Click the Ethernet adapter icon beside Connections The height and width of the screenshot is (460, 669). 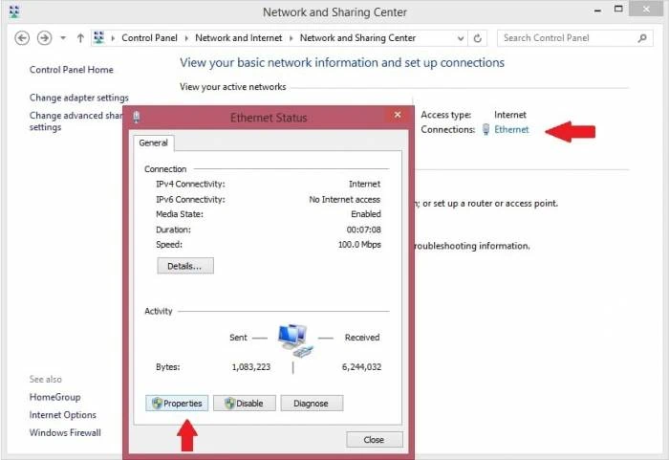pos(486,129)
